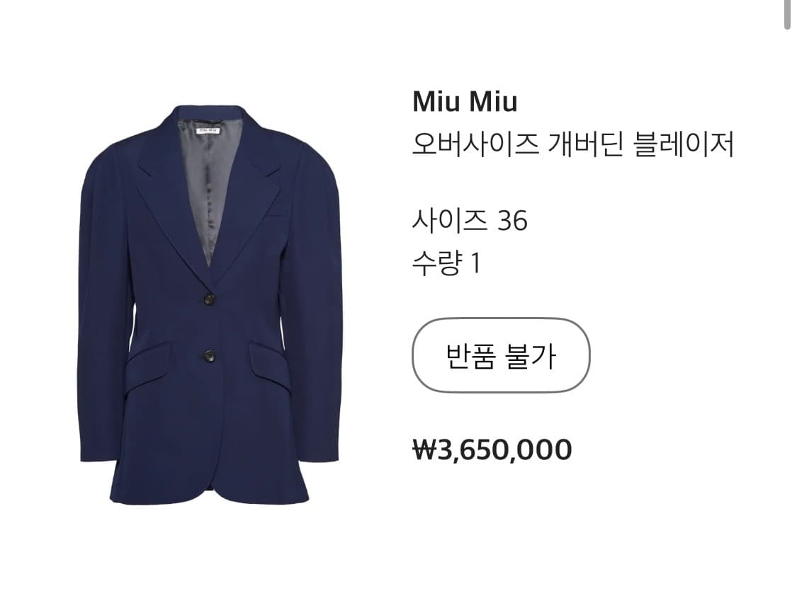Click the scrollbar handle at top right
Screen dimensions: 797x615
[x=787, y=14]
